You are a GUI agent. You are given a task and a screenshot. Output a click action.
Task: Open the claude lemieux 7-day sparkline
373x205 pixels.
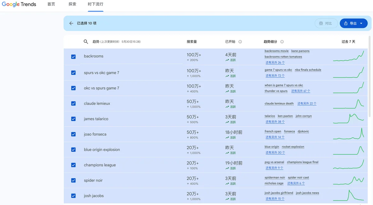click(x=348, y=104)
